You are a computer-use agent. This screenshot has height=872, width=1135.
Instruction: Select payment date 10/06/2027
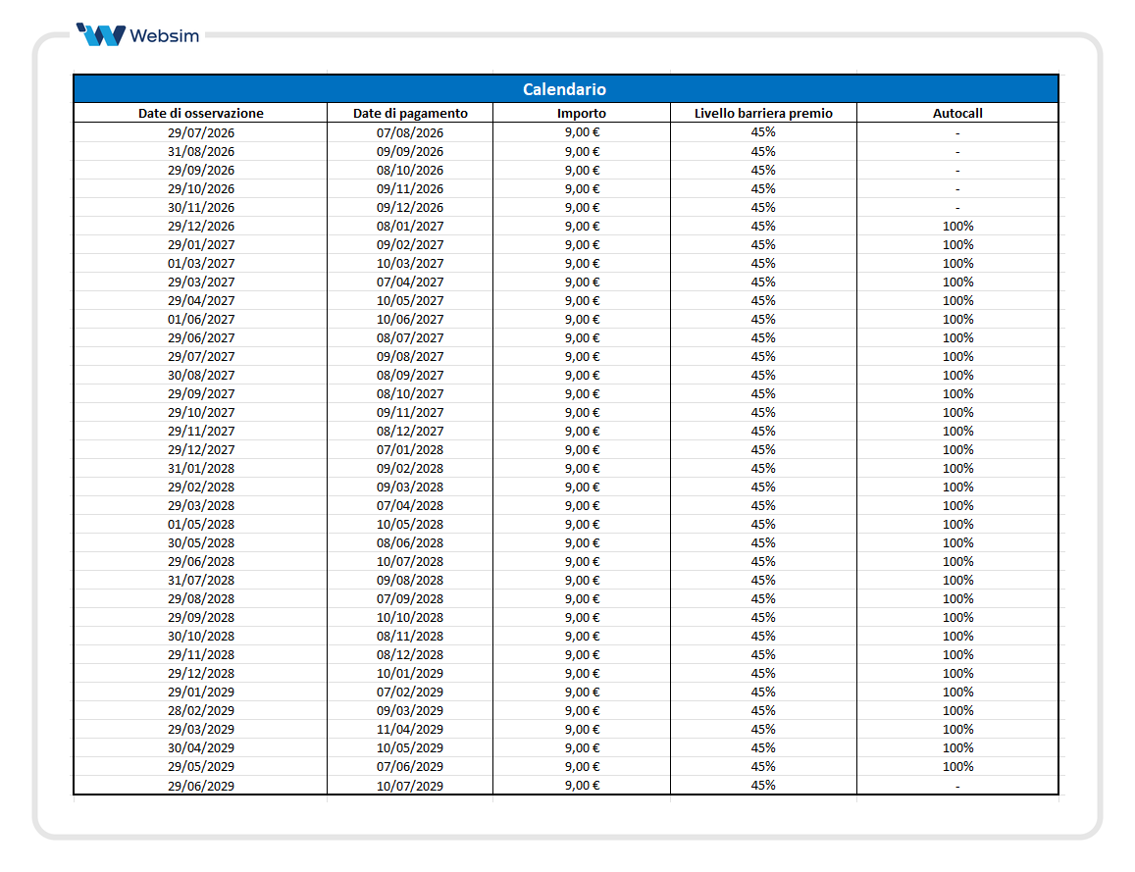click(410, 319)
